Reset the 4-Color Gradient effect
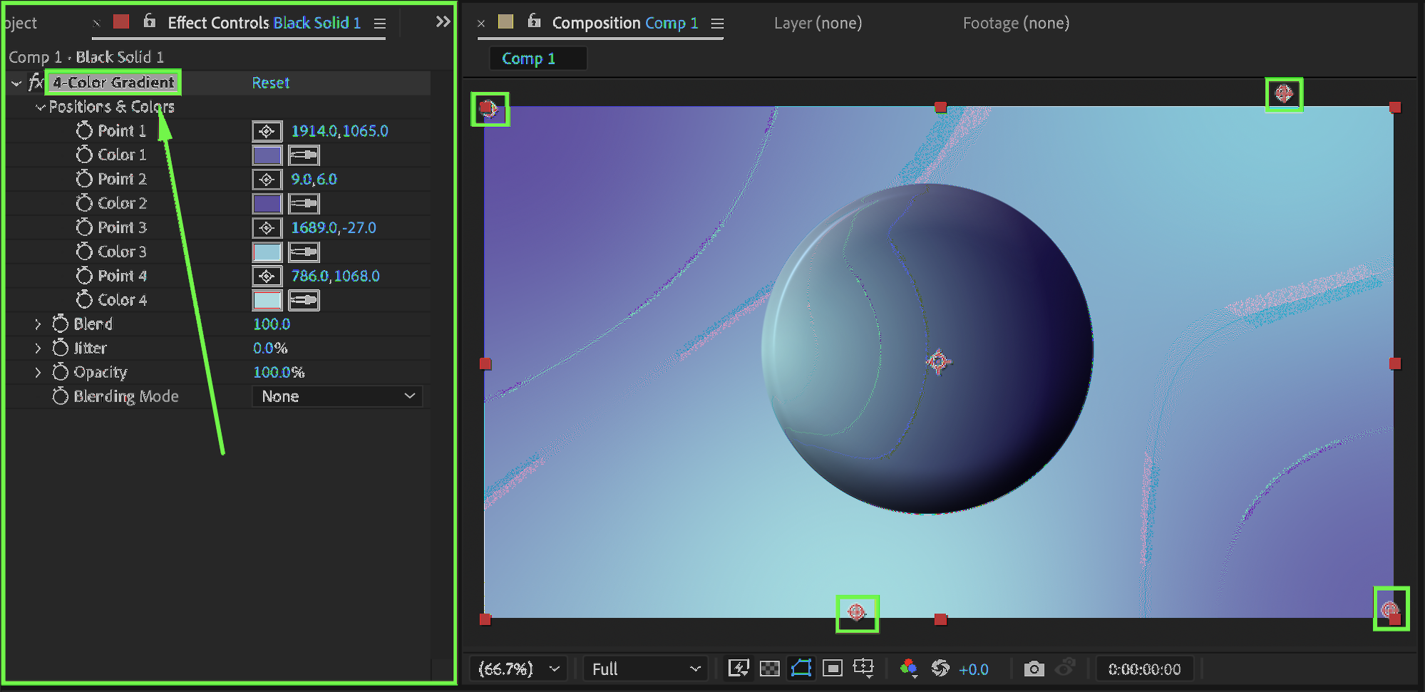The image size is (1425, 692). (271, 83)
